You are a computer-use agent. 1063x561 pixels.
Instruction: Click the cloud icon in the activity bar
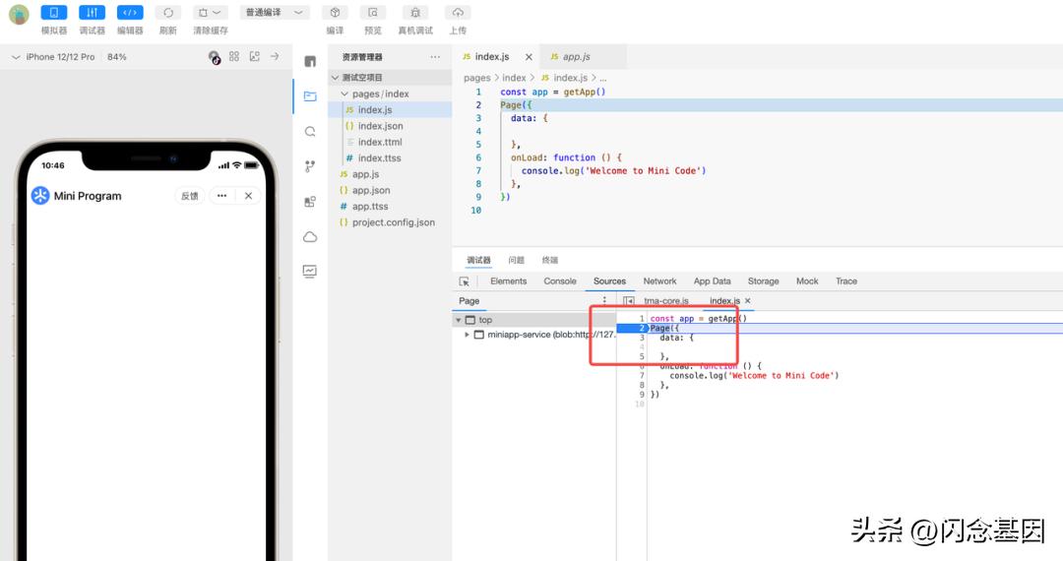(x=310, y=237)
